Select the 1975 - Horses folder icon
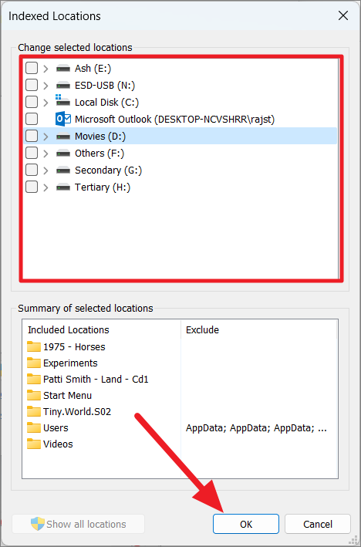Image resolution: width=361 pixels, height=547 pixels. 34,346
